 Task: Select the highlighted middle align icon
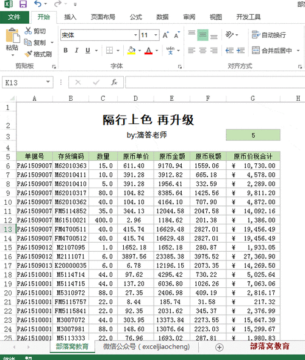coord(203,35)
